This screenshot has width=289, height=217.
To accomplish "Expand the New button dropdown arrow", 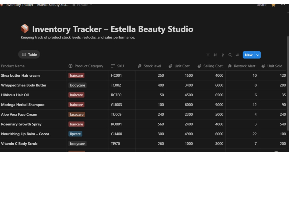I will point(258,55).
